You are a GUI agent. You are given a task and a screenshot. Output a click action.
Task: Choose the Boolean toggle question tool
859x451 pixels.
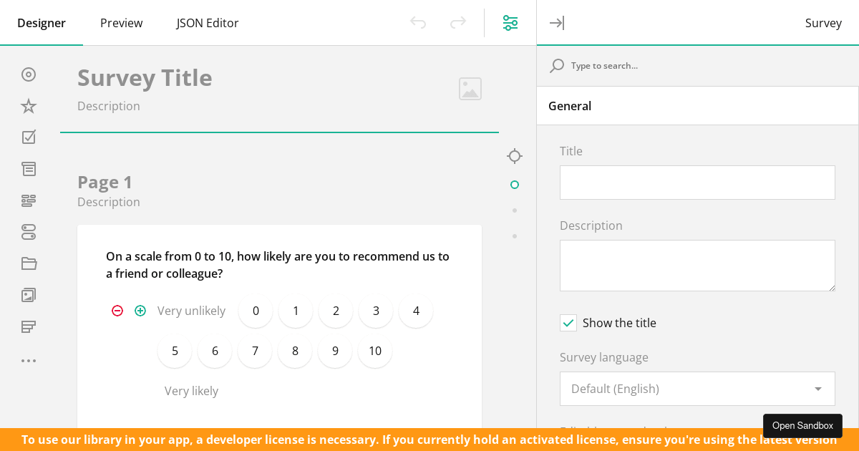29,232
